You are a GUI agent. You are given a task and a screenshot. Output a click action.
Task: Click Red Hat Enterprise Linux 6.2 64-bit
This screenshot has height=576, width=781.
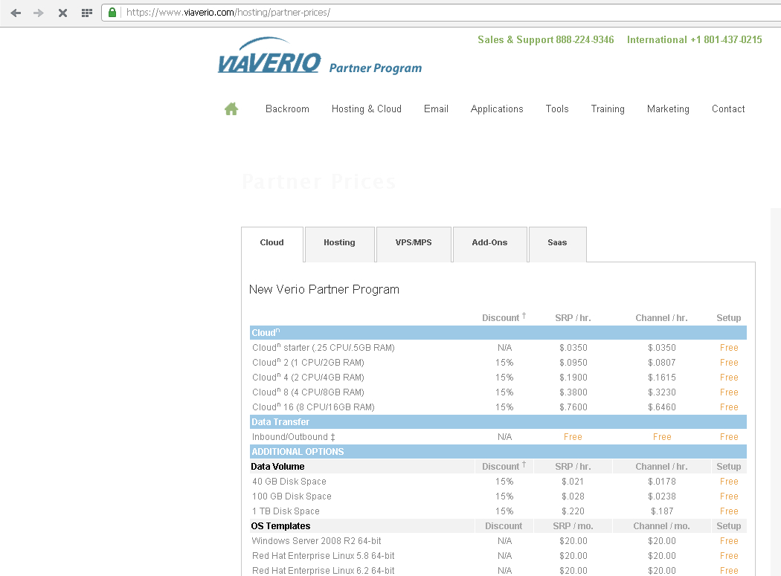click(324, 571)
